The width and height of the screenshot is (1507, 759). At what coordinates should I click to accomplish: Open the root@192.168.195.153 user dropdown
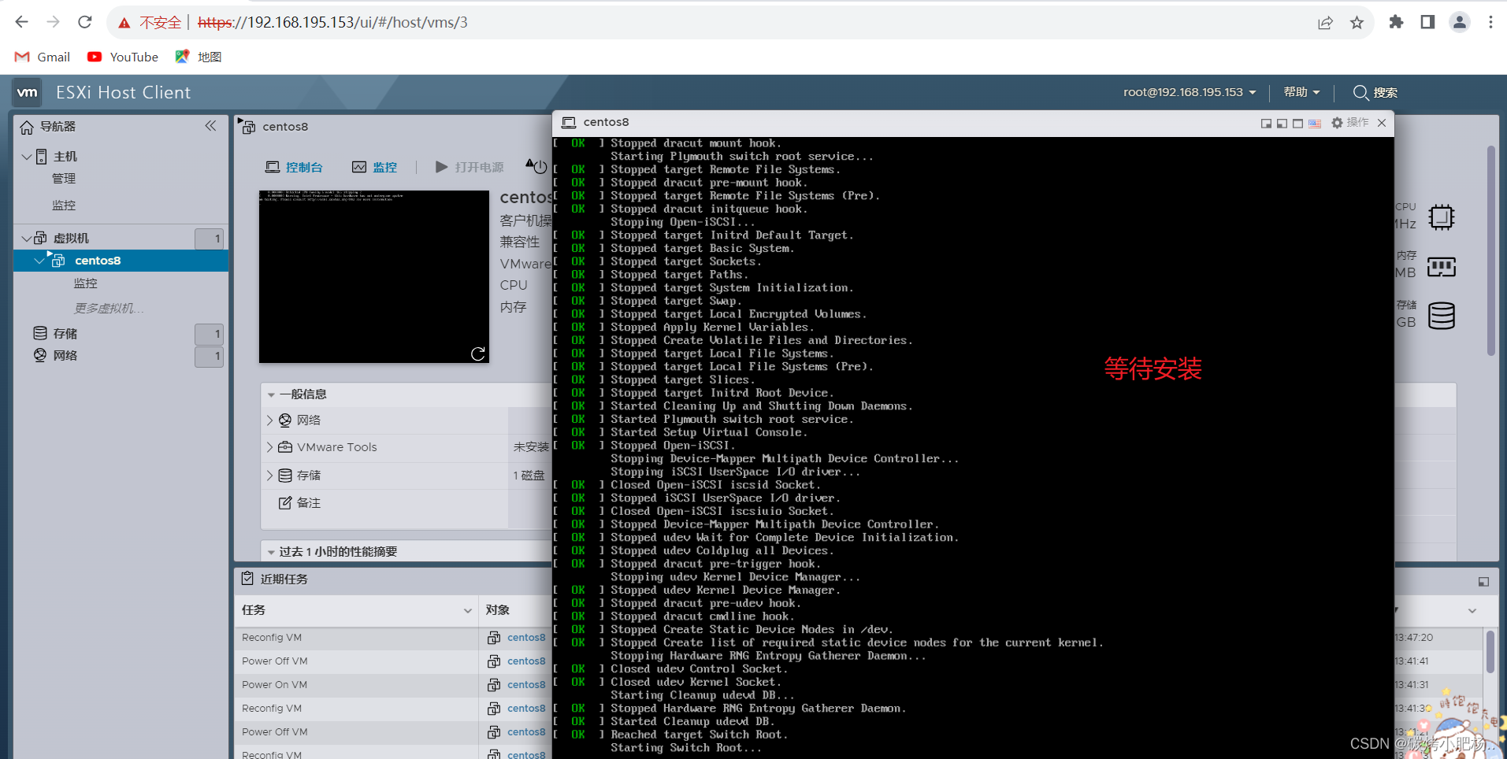(1190, 92)
